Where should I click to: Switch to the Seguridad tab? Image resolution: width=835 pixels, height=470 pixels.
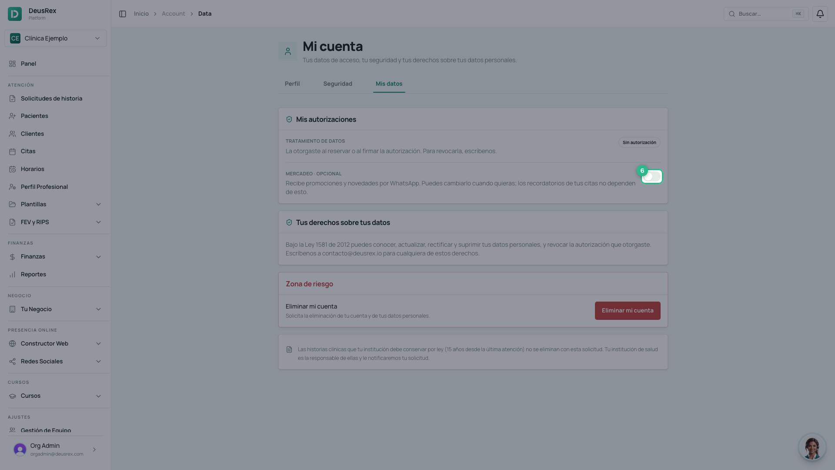click(337, 84)
